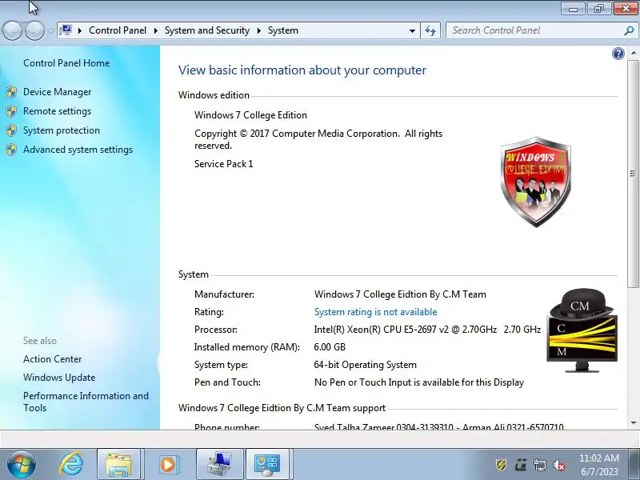Open the Windows Start button
The width and height of the screenshot is (640, 480).
click(22, 464)
